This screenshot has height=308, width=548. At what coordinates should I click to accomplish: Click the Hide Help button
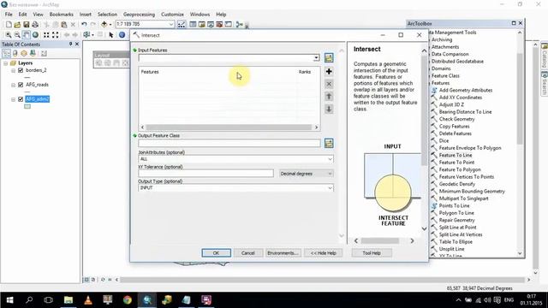click(324, 253)
